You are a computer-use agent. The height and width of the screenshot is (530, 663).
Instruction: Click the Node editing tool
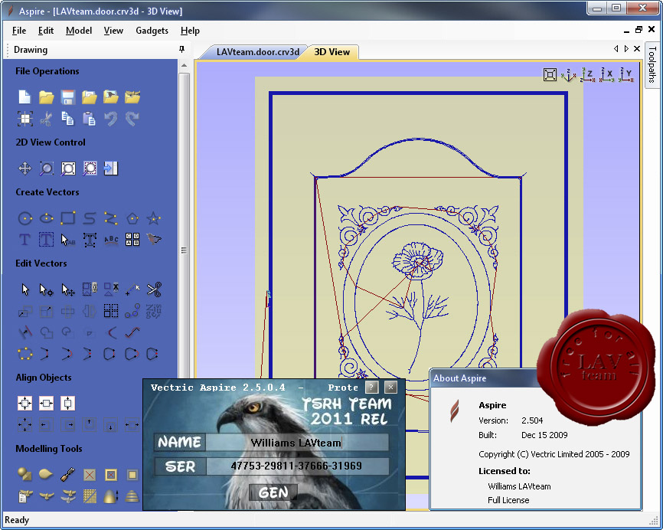tap(46, 290)
